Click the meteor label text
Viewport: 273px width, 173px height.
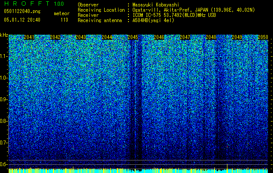(62, 13)
